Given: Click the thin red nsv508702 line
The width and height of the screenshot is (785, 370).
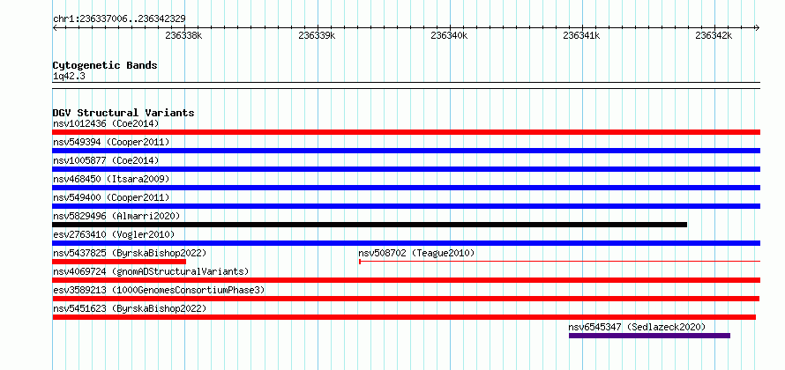Looking at the screenshot, I should tap(560, 262).
